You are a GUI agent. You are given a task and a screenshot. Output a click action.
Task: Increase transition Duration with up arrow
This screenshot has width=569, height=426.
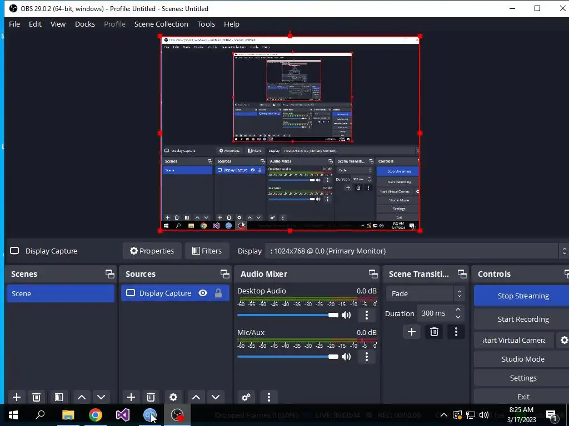458,310
